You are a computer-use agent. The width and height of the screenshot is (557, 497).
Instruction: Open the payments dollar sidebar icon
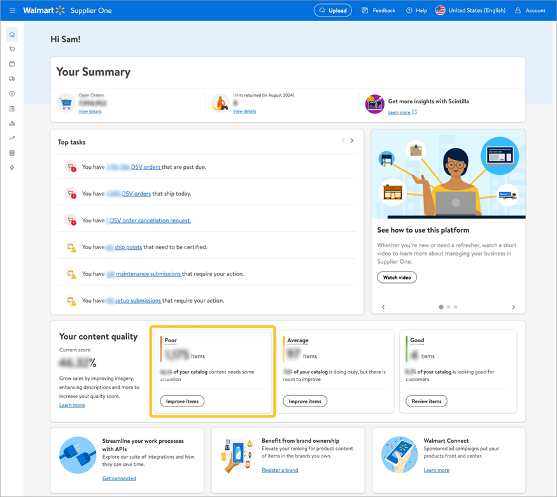12,94
